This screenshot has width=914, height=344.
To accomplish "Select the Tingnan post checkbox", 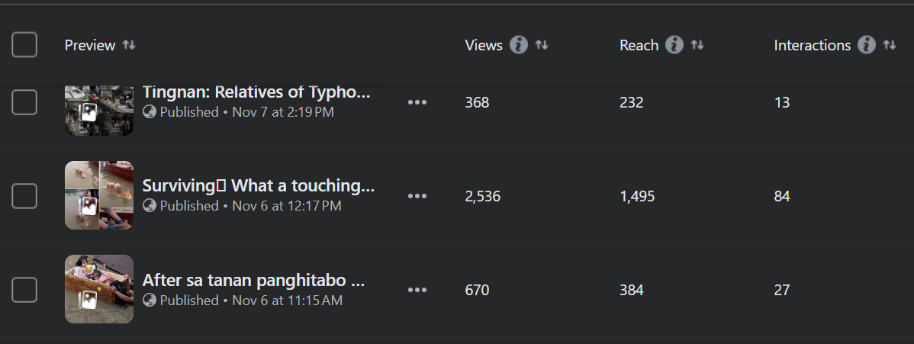I will pyautogui.click(x=24, y=102).
